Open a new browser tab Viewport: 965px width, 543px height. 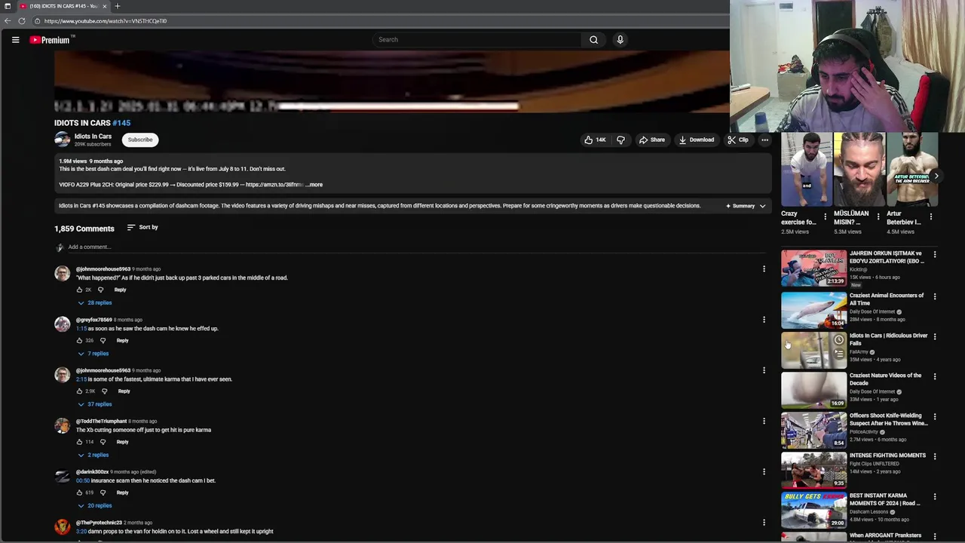(x=117, y=6)
